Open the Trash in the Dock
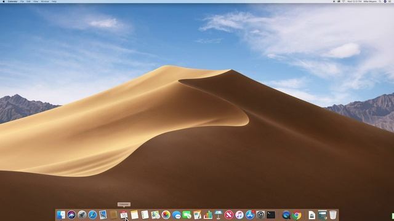 pyautogui.click(x=333, y=215)
